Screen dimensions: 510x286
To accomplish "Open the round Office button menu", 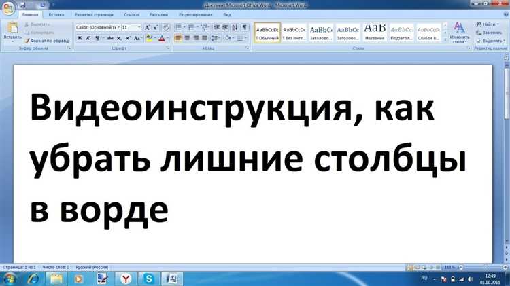I will coord(7,8).
